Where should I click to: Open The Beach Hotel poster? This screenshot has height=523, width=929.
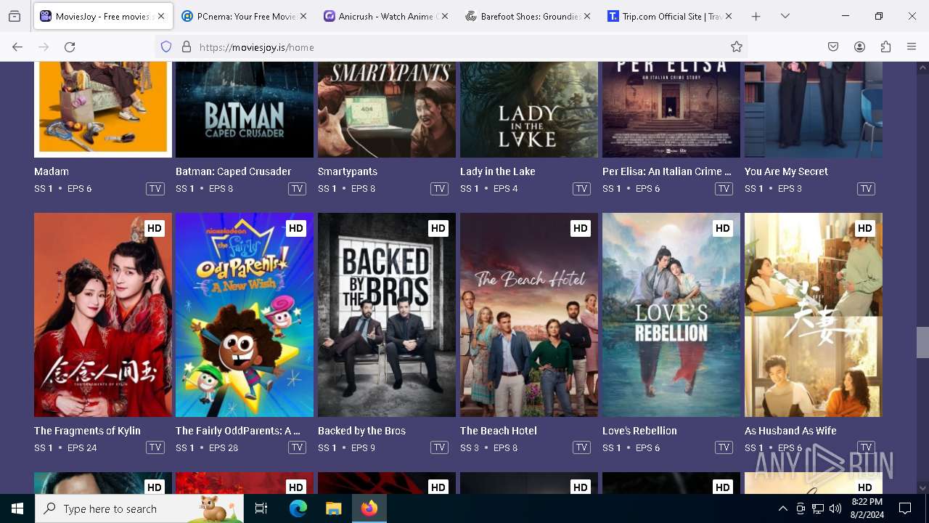point(529,315)
